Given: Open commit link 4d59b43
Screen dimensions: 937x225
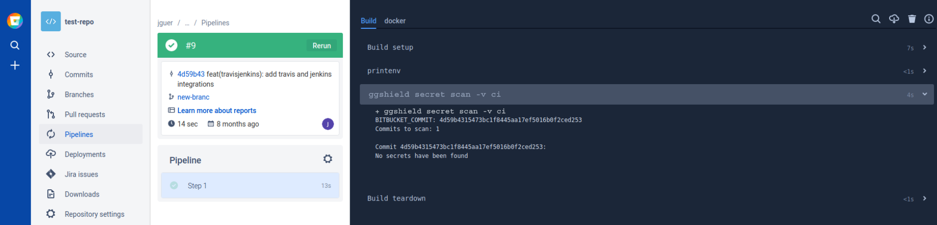Looking at the screenshot, I should (x=191, y=74).
